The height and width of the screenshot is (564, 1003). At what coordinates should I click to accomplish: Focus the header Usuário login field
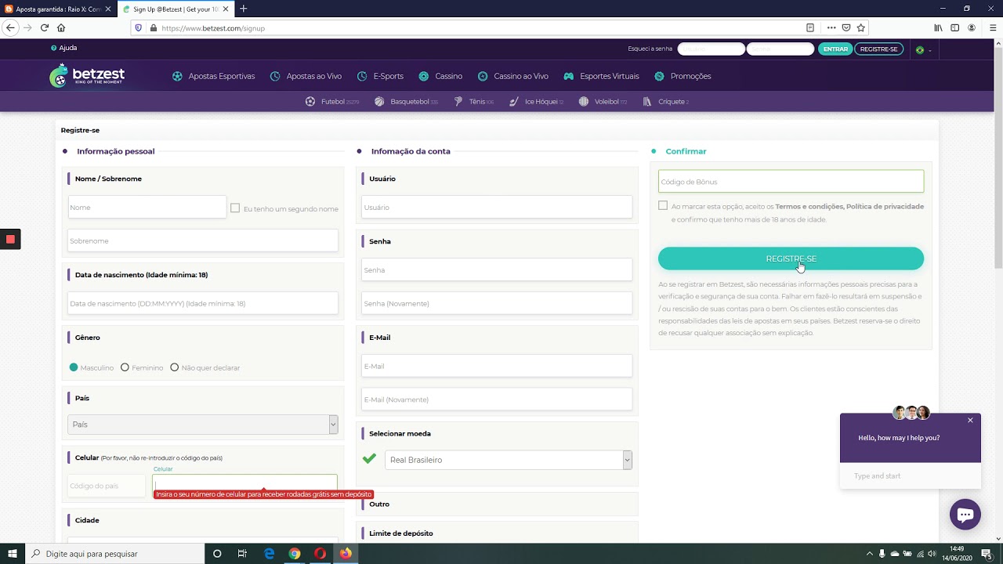tap(711, 49)
